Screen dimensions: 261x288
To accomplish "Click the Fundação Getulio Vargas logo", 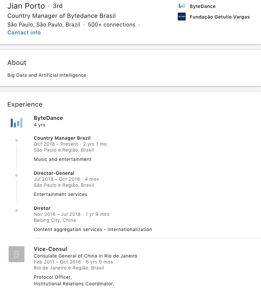I will pos(182,17).
